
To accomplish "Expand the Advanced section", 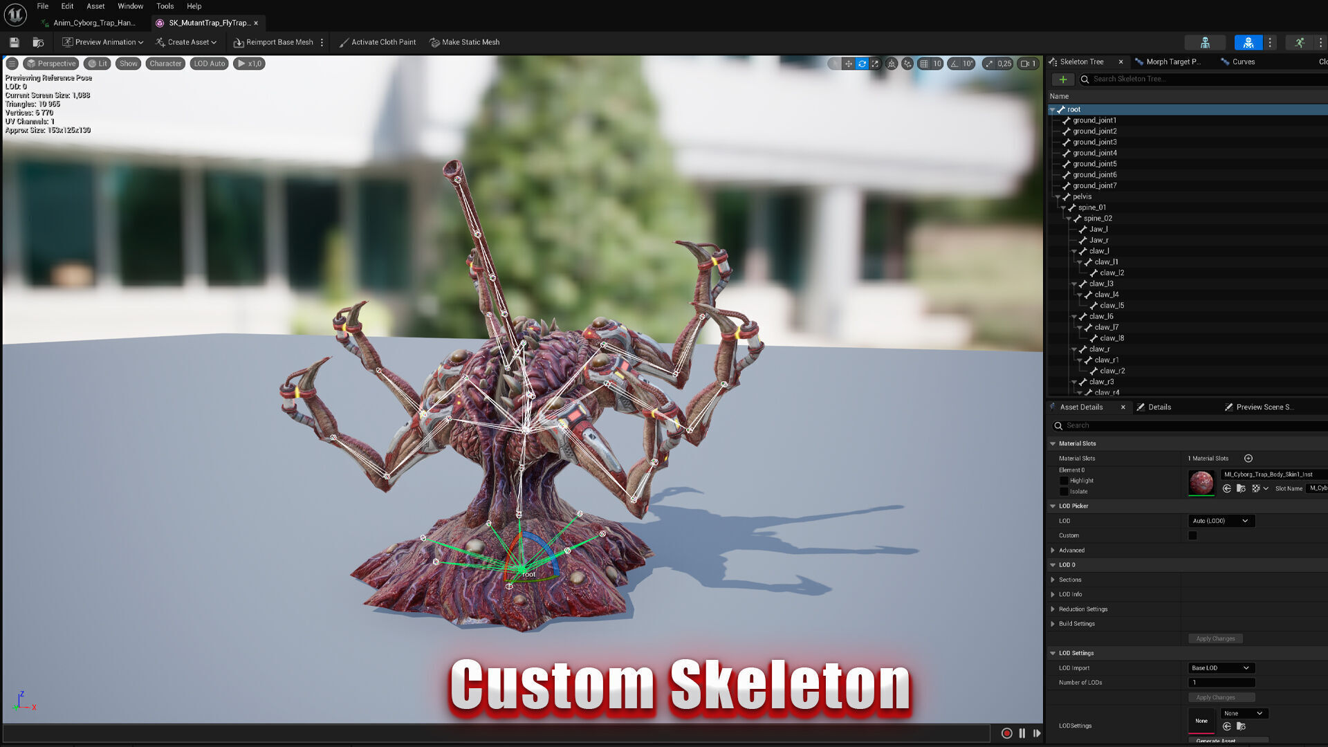I will (x=1053, y=551).
